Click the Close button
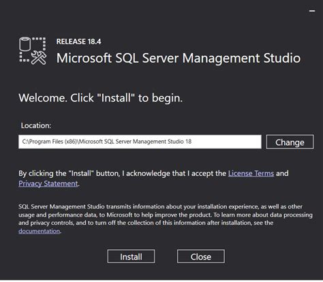 pyautogui.click(x=201, y=256)
